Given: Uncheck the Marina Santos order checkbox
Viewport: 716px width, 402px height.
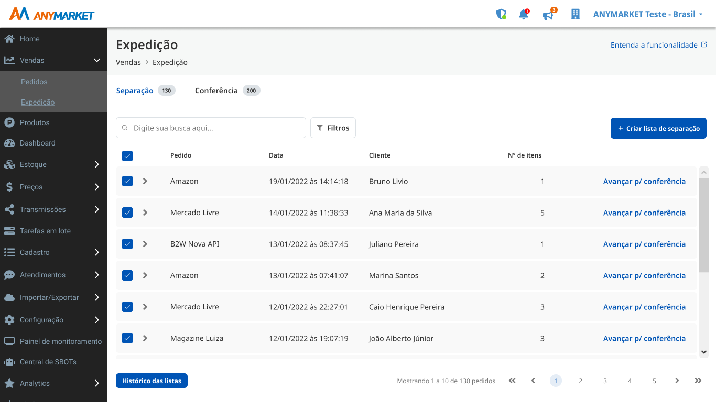Looking at the screenshot, I should 127,275.
